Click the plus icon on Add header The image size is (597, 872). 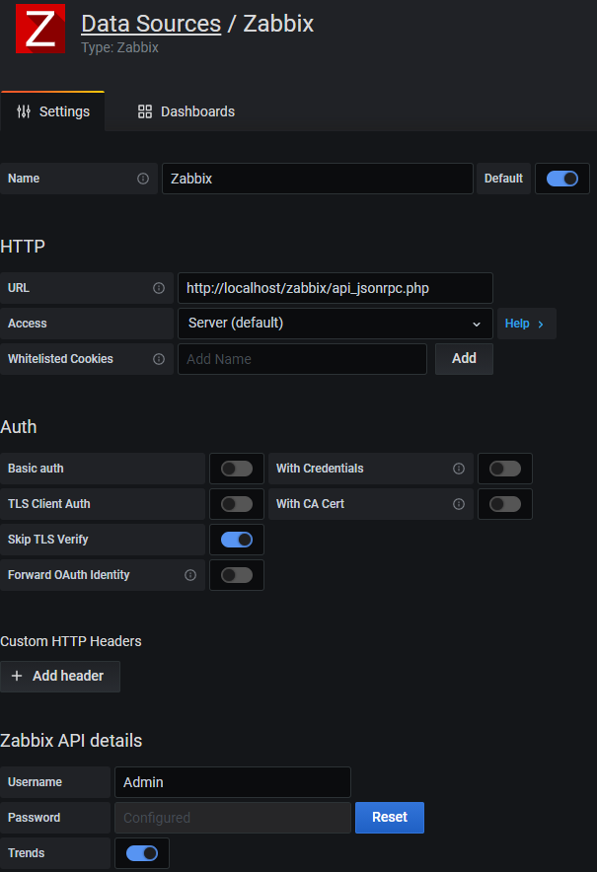click(x=17, y=676)
